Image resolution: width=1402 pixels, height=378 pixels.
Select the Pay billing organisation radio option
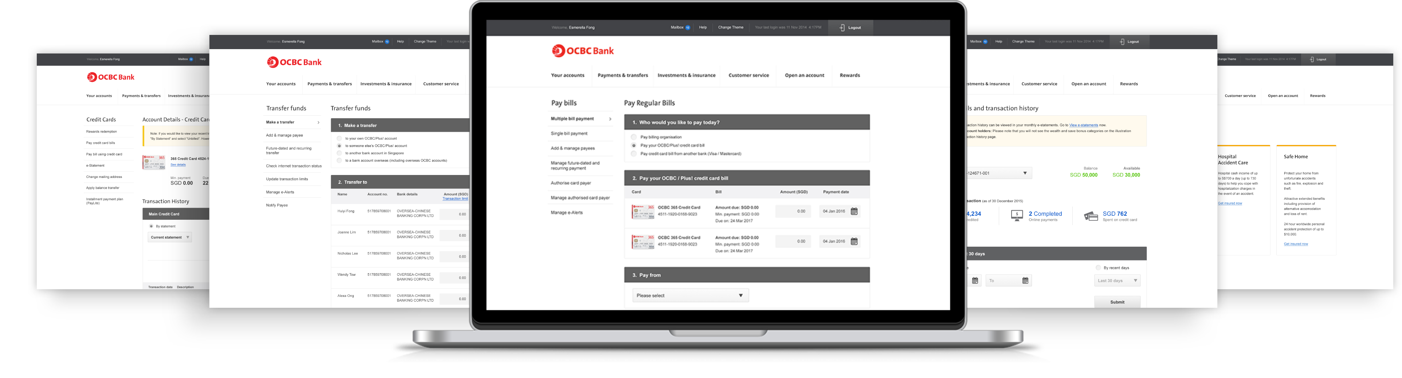(x=633, y=137)
